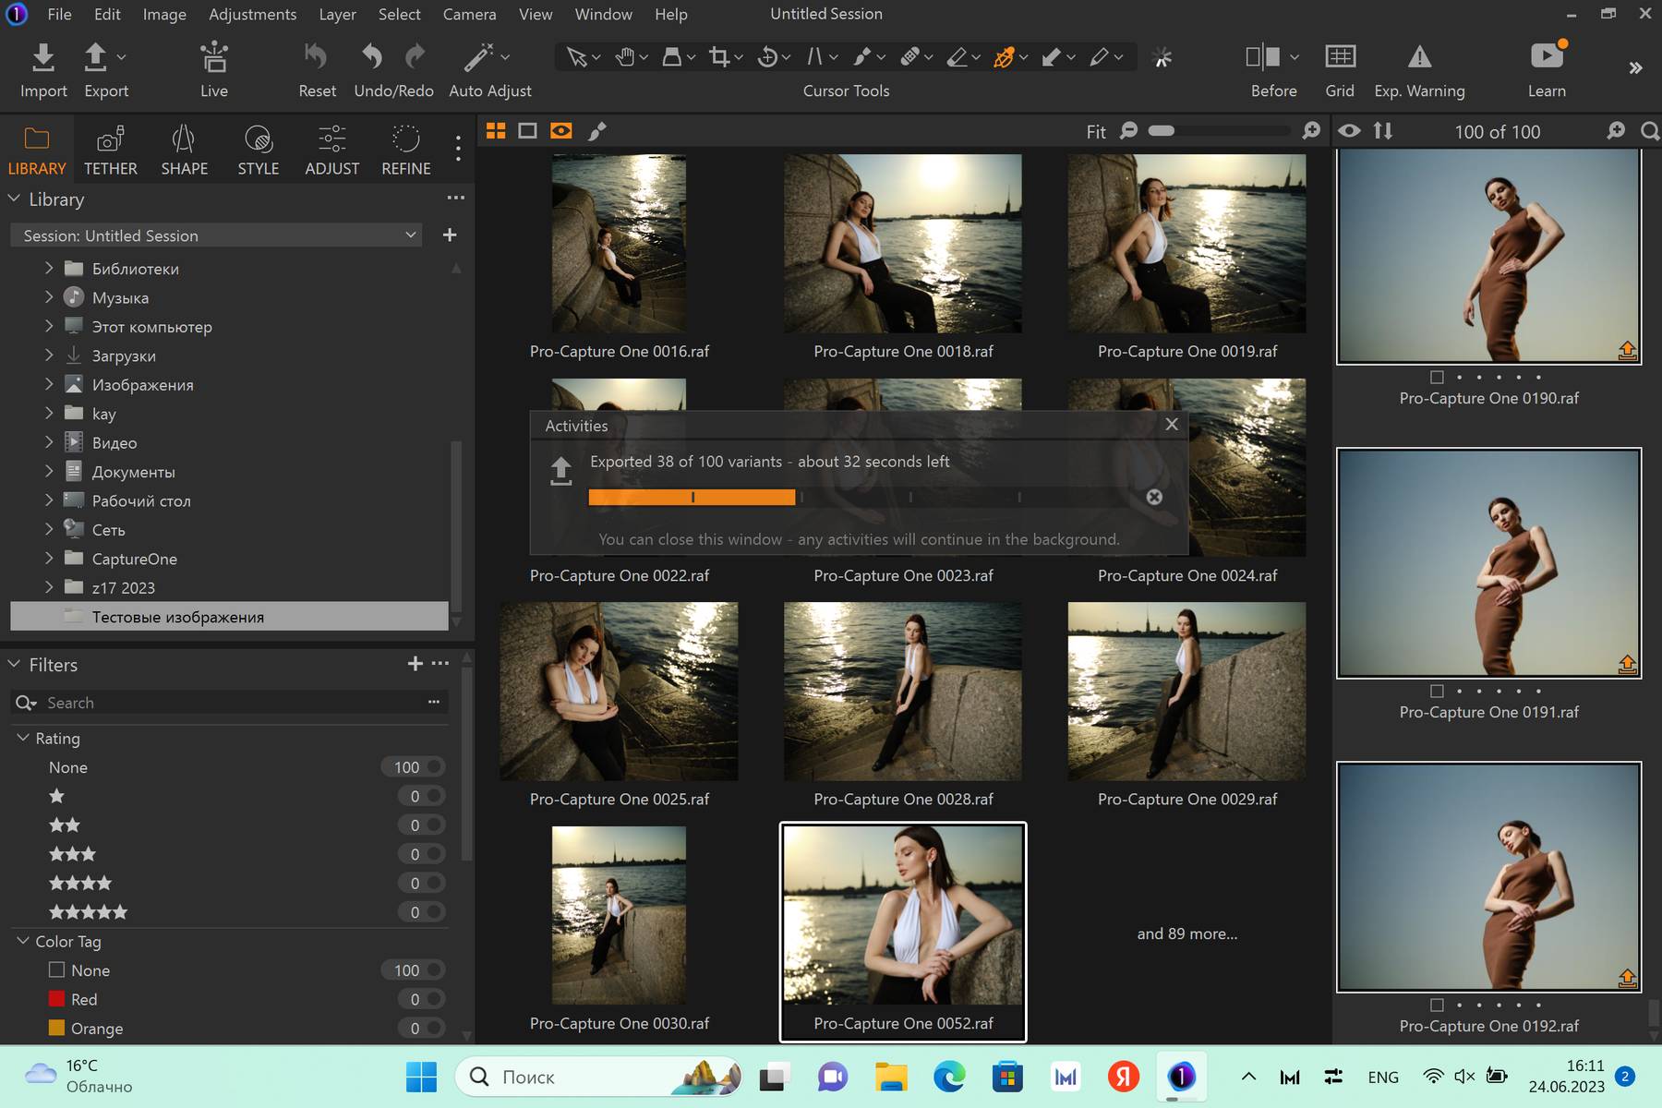Select the Crop cursor tool
The image size is (1662, 1108).
coord(719,57)
